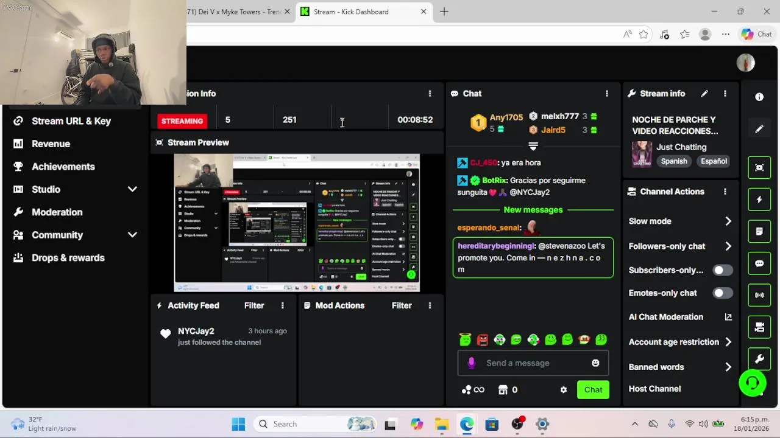Click NYCJay2 in Activity Feed
Screen dimensions: 780x438
[x=196, y=331]
